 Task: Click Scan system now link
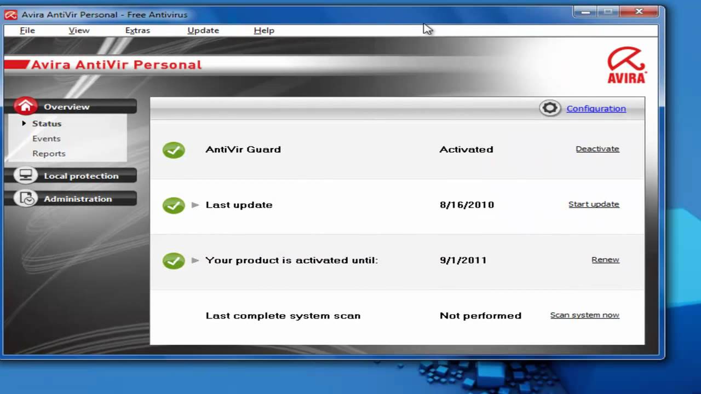tap(584, 315)
